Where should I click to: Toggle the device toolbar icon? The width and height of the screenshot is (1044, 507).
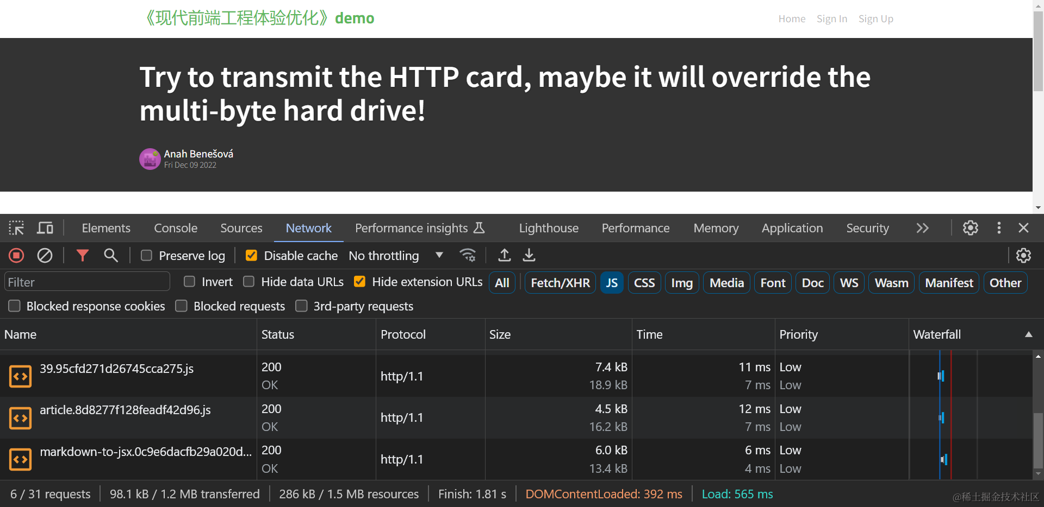point(45,228)
